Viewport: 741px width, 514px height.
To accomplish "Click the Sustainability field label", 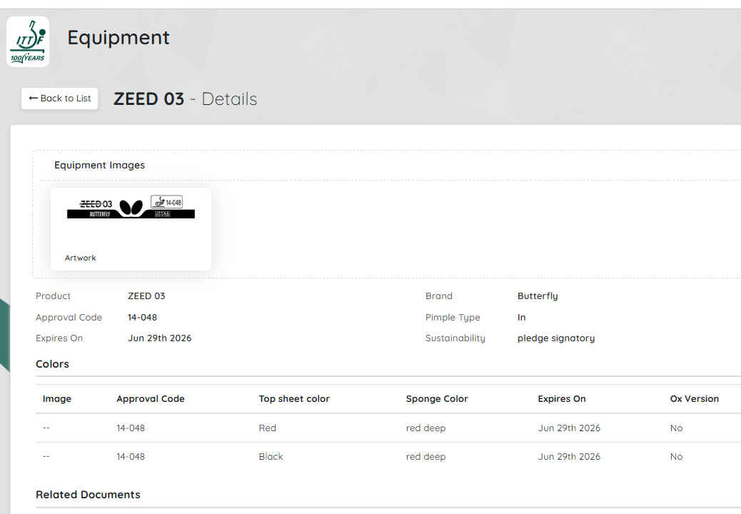I will pos(455,338).
